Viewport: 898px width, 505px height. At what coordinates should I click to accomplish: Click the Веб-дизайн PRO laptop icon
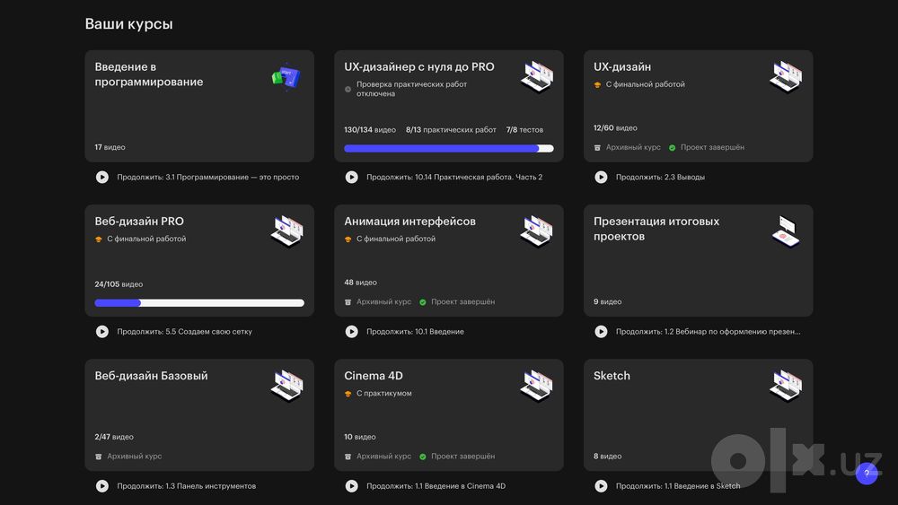287,231
